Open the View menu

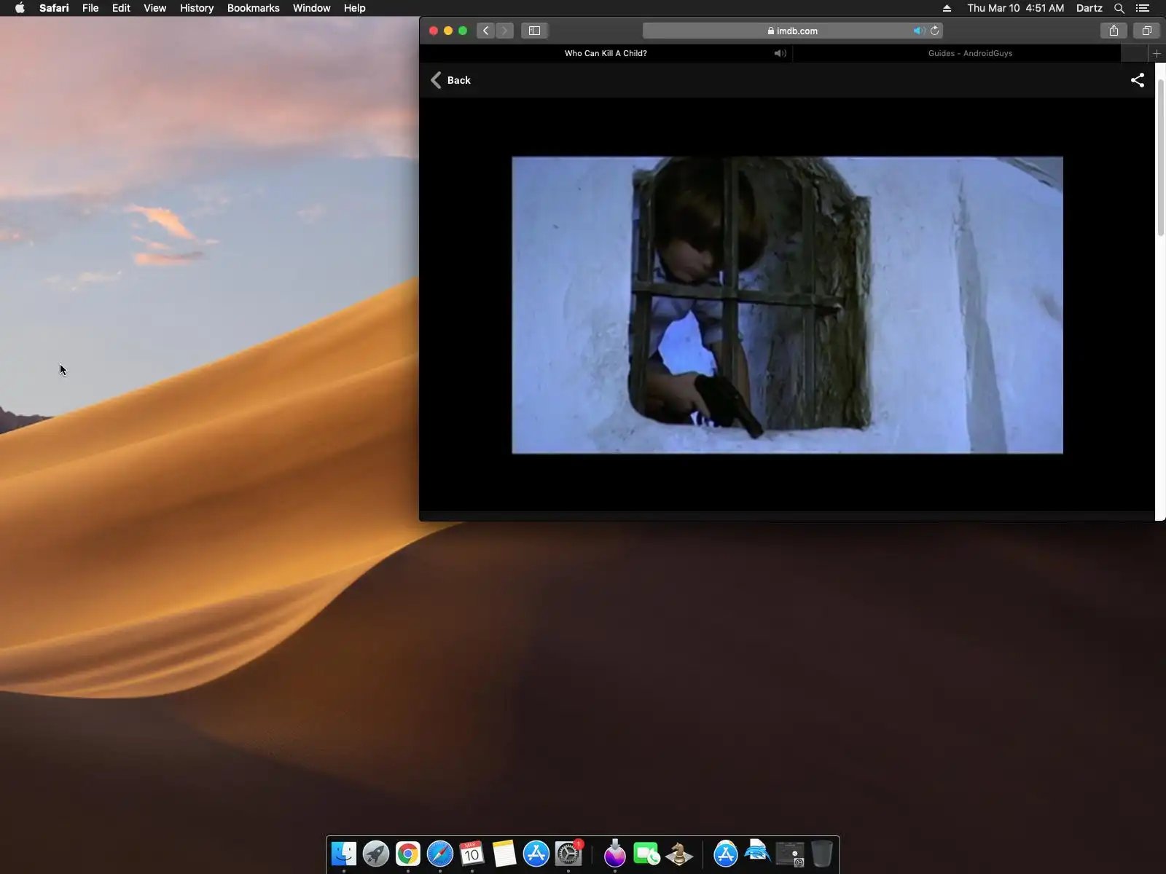[154, 8]
